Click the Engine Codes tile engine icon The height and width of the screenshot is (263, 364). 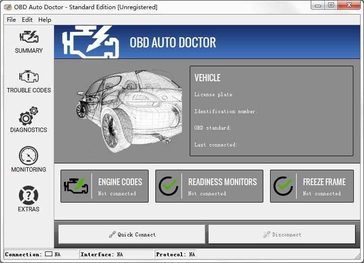coord(76,186)
